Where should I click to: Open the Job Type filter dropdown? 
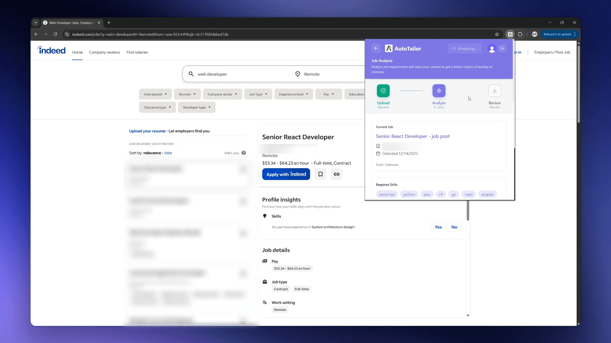pos(258,94)
